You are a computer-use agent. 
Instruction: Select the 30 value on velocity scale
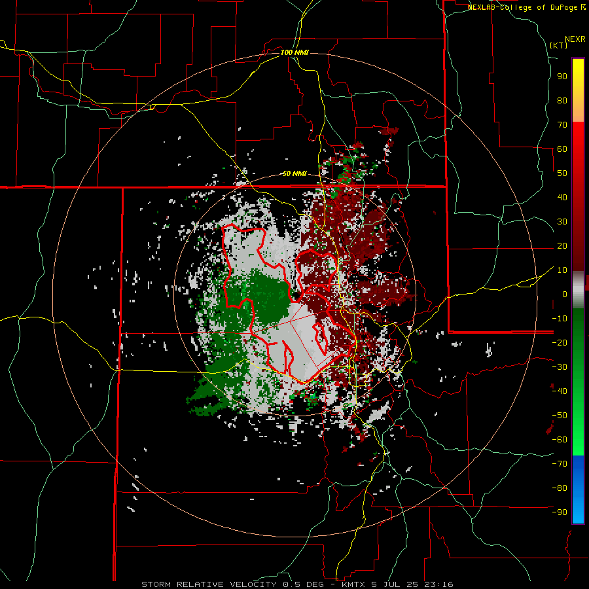[x=562, y=222]
